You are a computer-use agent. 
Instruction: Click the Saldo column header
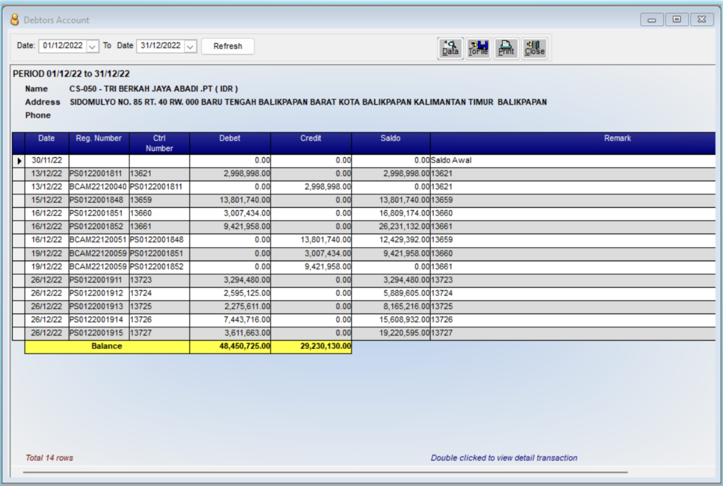click(391, 143)
